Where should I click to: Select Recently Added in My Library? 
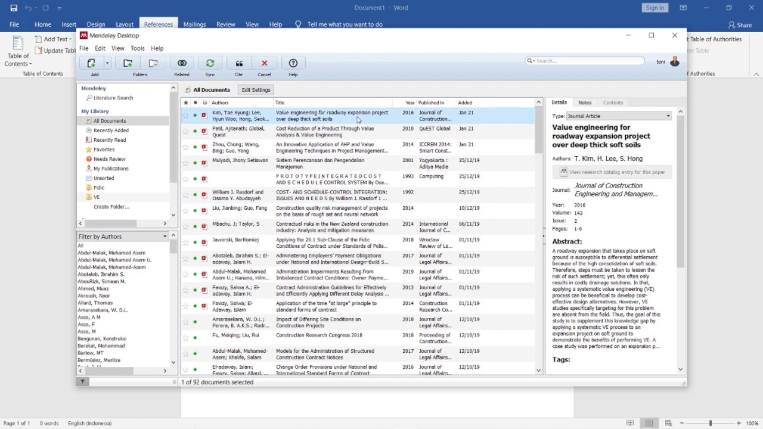click(x=110, y=130)
